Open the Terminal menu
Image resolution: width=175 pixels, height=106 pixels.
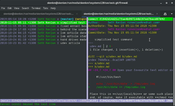coord(36,8)
